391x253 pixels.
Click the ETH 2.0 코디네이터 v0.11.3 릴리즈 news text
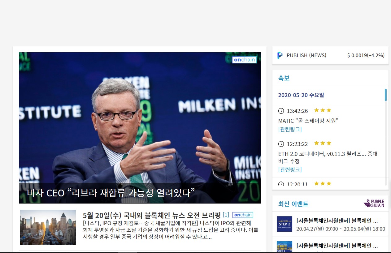pos(328,157)
